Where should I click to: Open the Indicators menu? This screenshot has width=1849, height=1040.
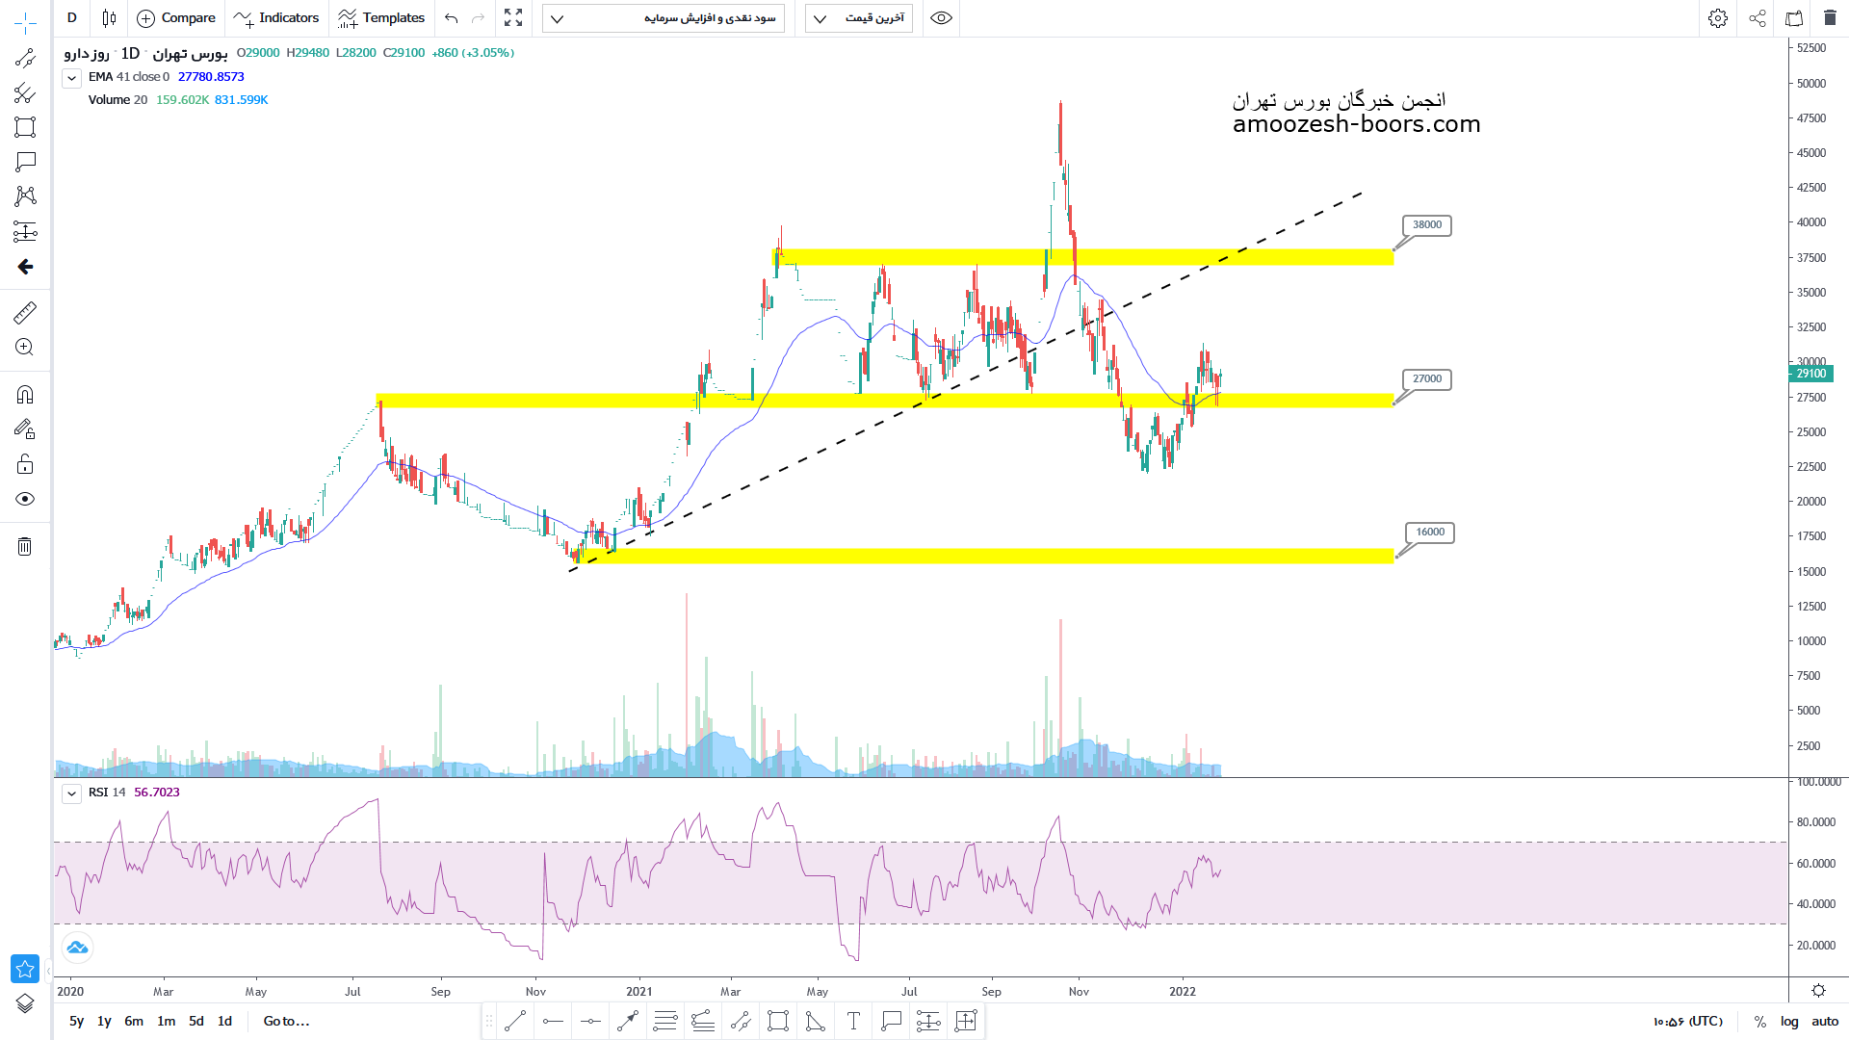point(276,18)
